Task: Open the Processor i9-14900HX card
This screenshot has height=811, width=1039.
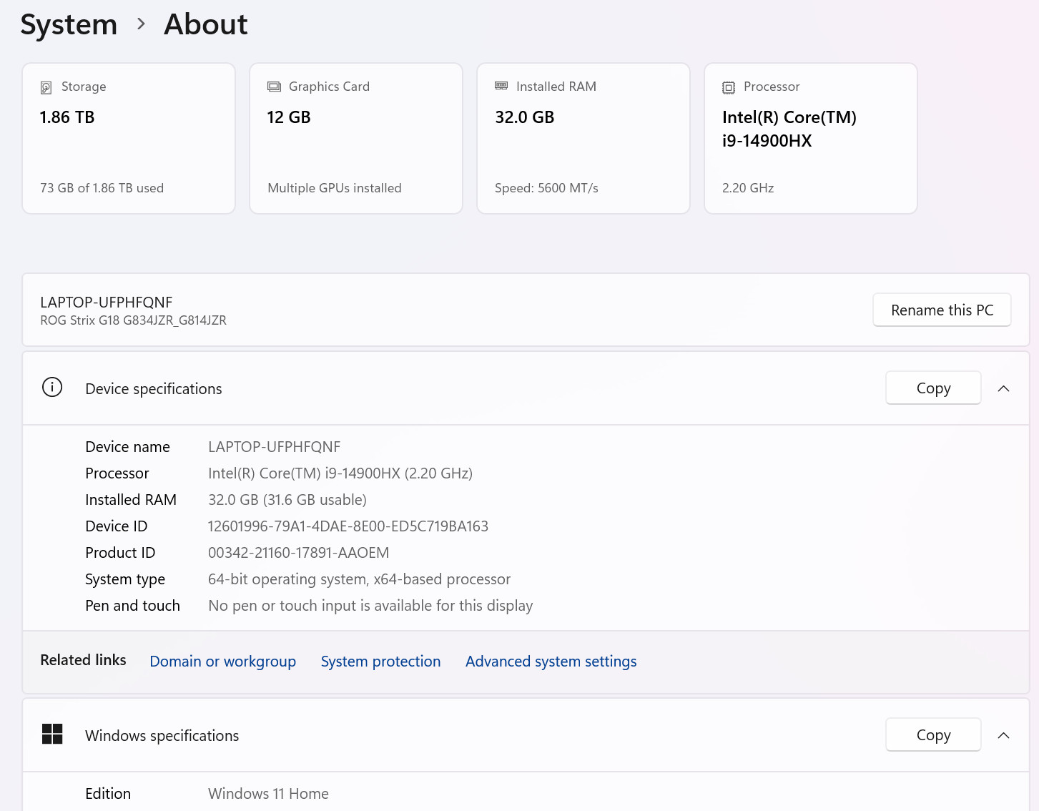Action: point(811,138)
